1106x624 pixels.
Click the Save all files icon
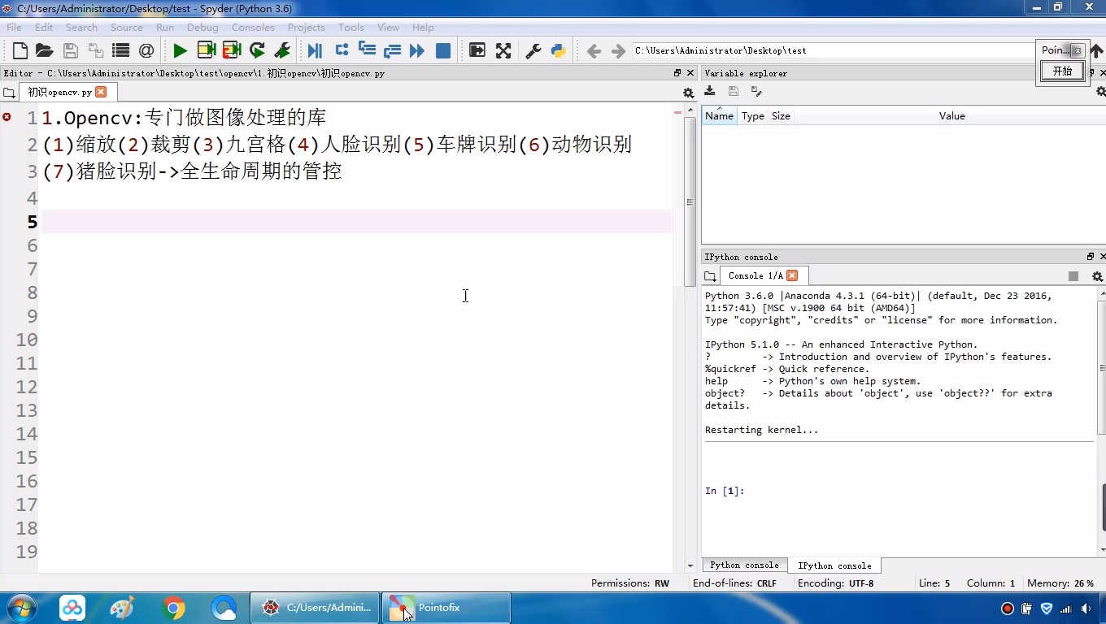[x=96, y=50]
